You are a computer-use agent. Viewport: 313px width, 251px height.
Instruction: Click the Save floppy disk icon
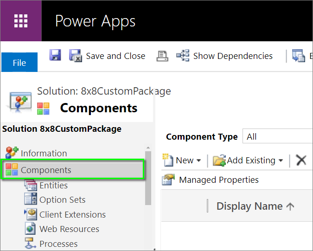tap(55, 55)
